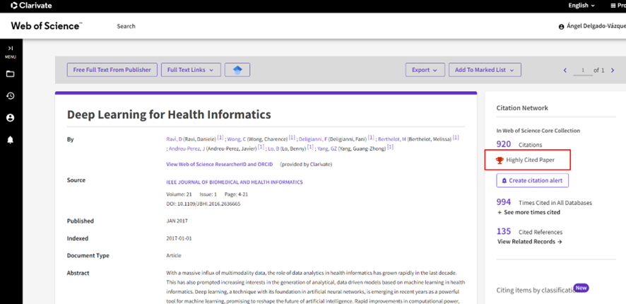Click the Web of Science logo
Screen dimensions: 626x304
point(47,26)
